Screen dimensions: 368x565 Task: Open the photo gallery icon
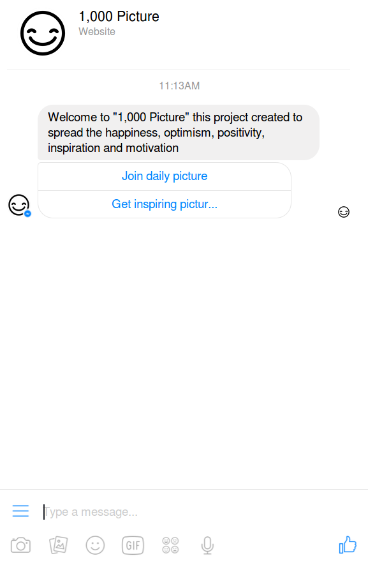point(58,545)
